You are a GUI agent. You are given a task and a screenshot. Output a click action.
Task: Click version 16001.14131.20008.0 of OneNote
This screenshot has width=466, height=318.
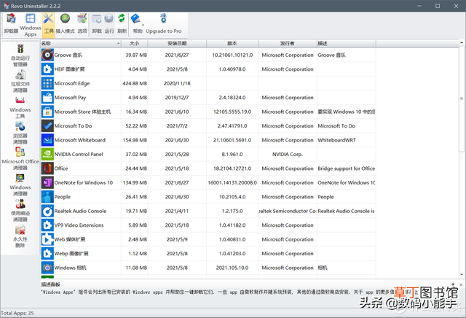pos(232,183)
